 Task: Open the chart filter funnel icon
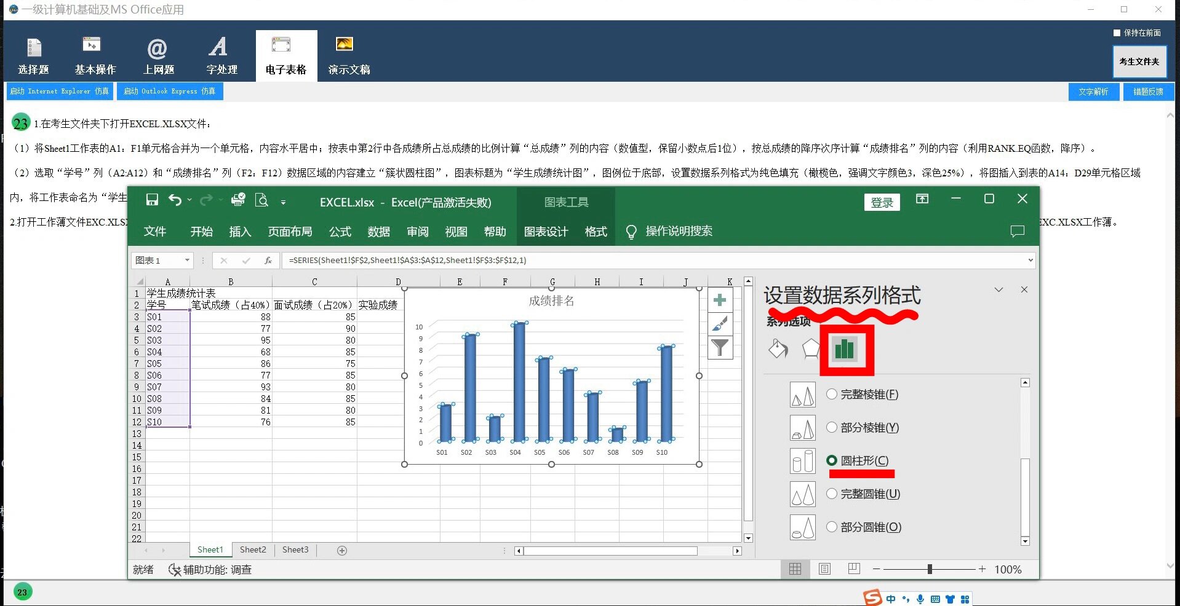[x=720, y=347]
